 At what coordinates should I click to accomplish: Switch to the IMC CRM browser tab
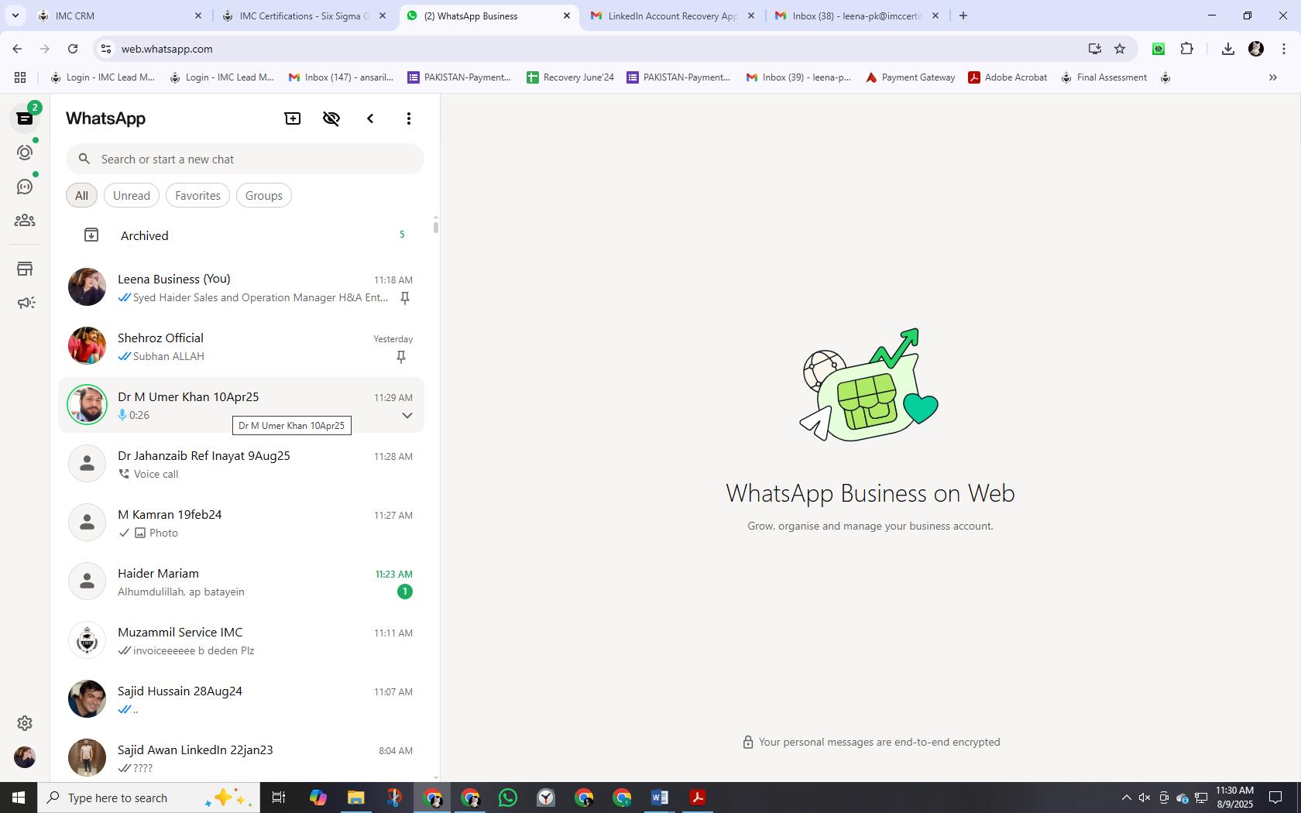click(120, 15)
